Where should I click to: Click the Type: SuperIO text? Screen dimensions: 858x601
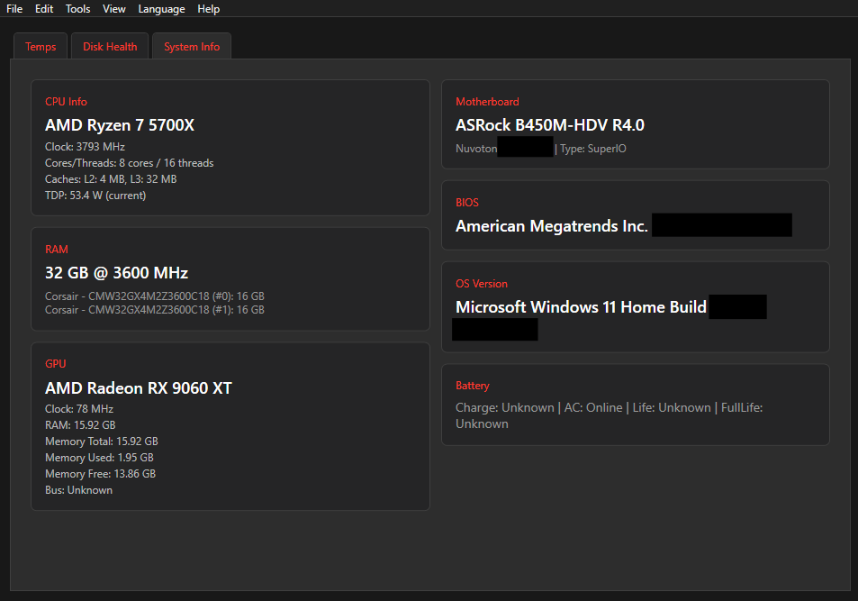point(592,149)
